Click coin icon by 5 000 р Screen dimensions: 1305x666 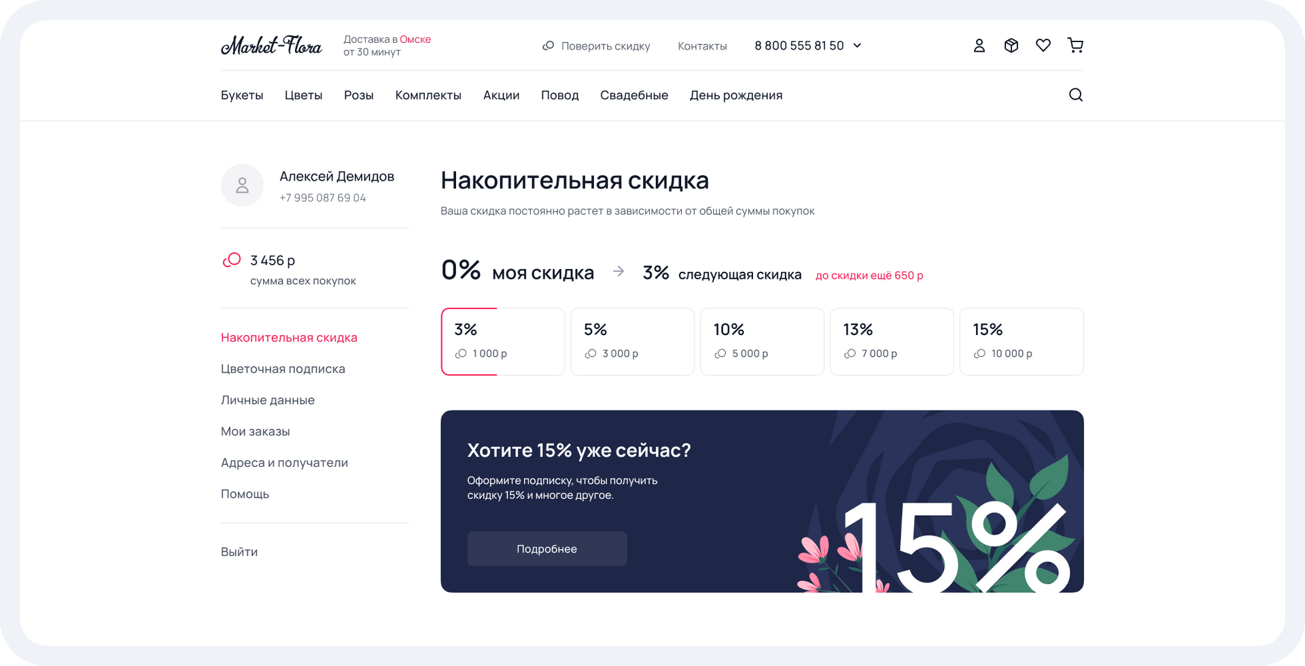point(720,353)
